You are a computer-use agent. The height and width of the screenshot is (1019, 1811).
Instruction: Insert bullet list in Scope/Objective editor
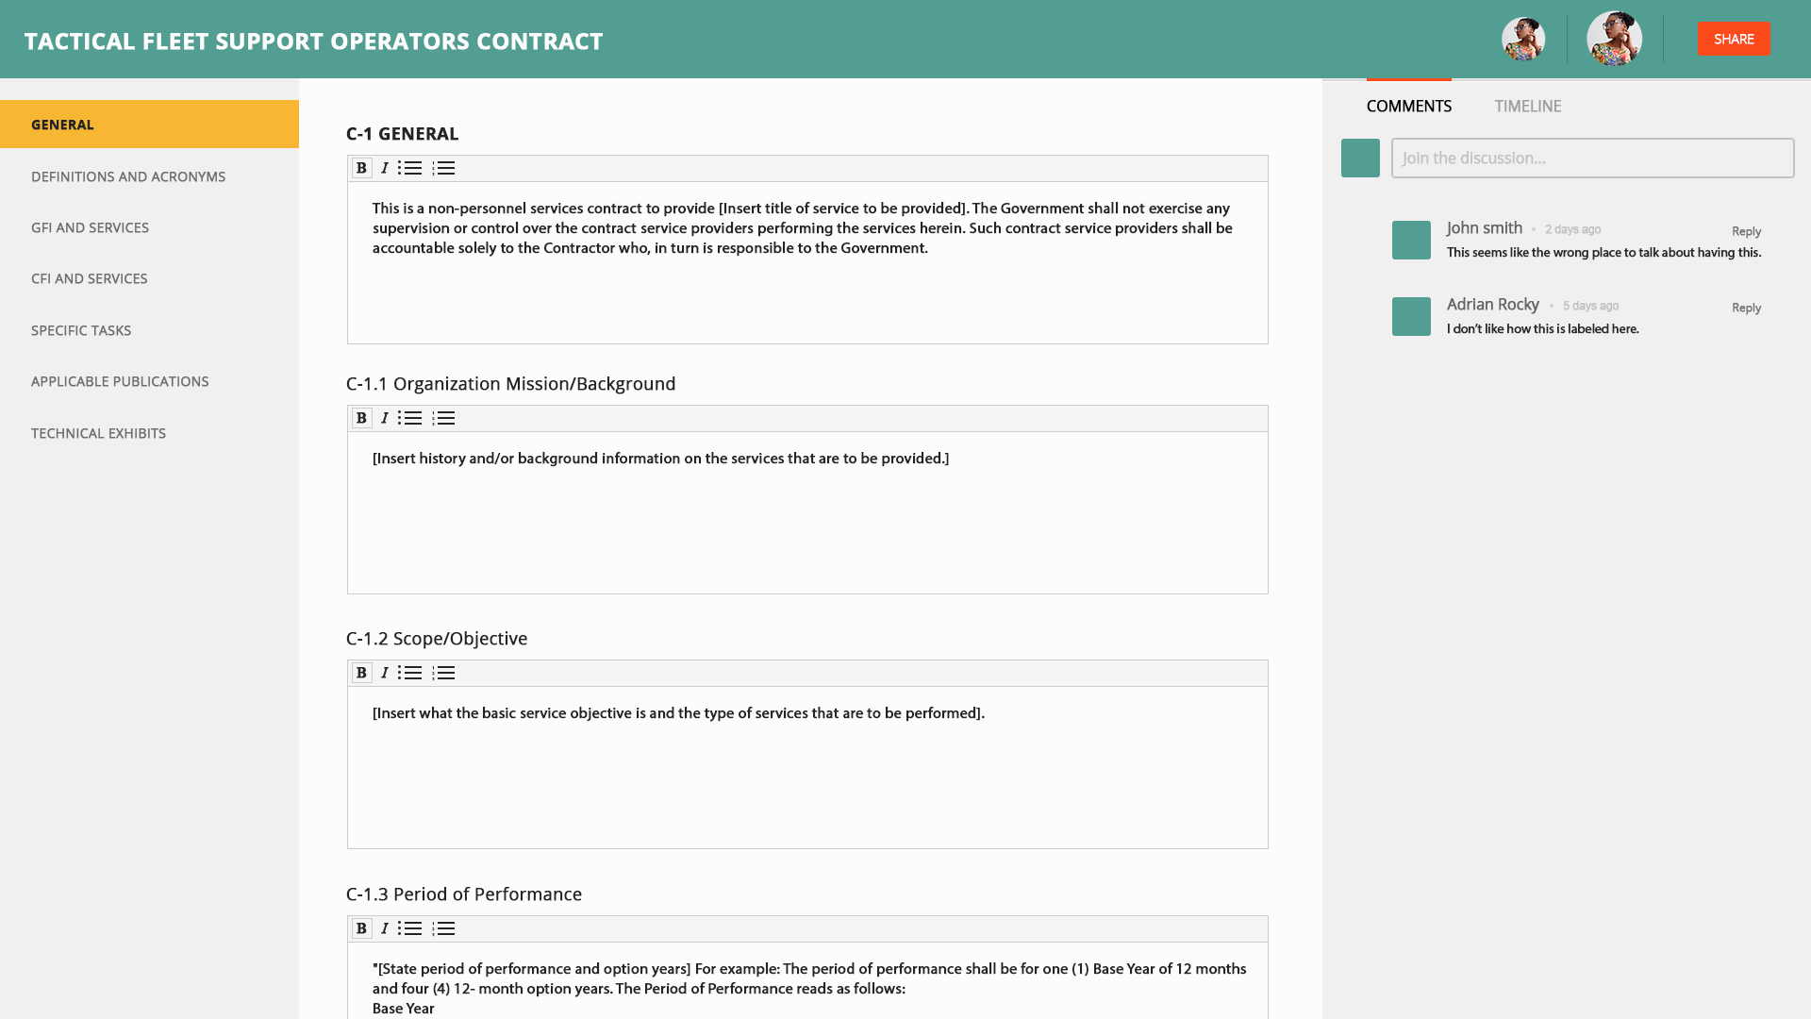(410, 673)
